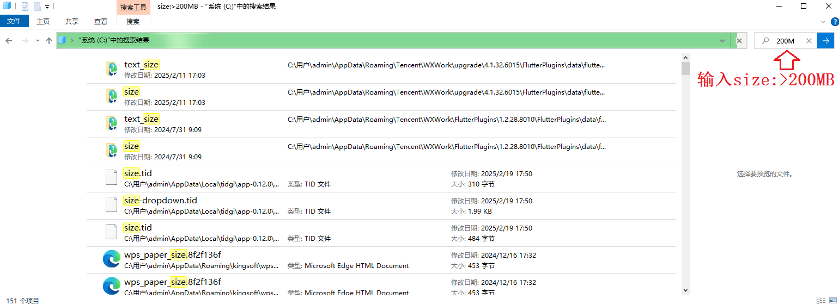Click the Properties quick access icon
The width and height of the screenshot is (839, 305).
point(25,7)
